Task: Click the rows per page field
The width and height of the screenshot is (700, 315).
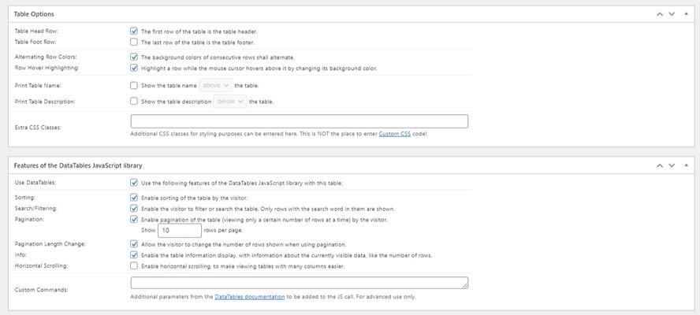Action: click(179, 231)
